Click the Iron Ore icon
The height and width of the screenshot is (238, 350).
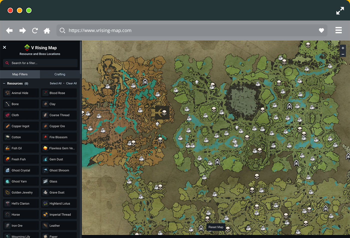[x=7, y=225]
